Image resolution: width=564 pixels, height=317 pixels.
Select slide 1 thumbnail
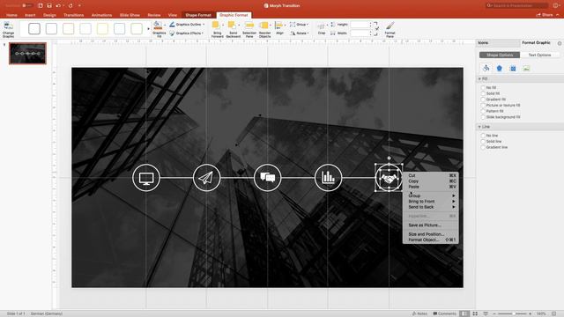tap(27, 54)
